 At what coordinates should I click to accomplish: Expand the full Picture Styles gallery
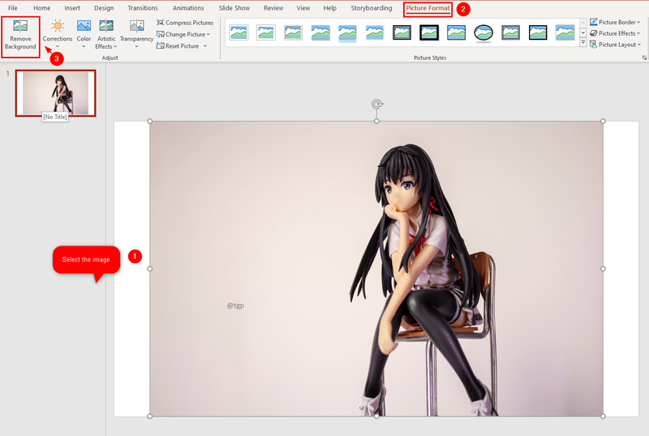click(x=582, y=43)
